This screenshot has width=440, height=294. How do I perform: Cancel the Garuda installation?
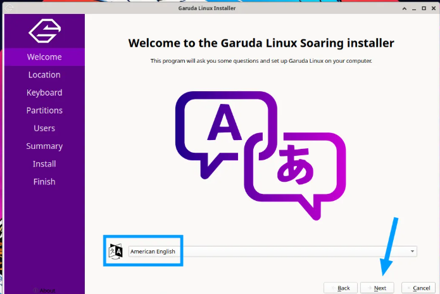[x=418, y=288]
